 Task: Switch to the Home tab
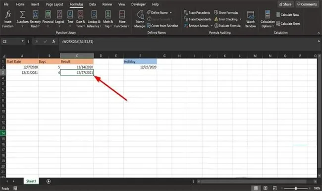20,4
